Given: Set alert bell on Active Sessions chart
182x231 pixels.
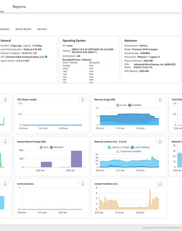Looking at the screenshot, I should 83,184.
